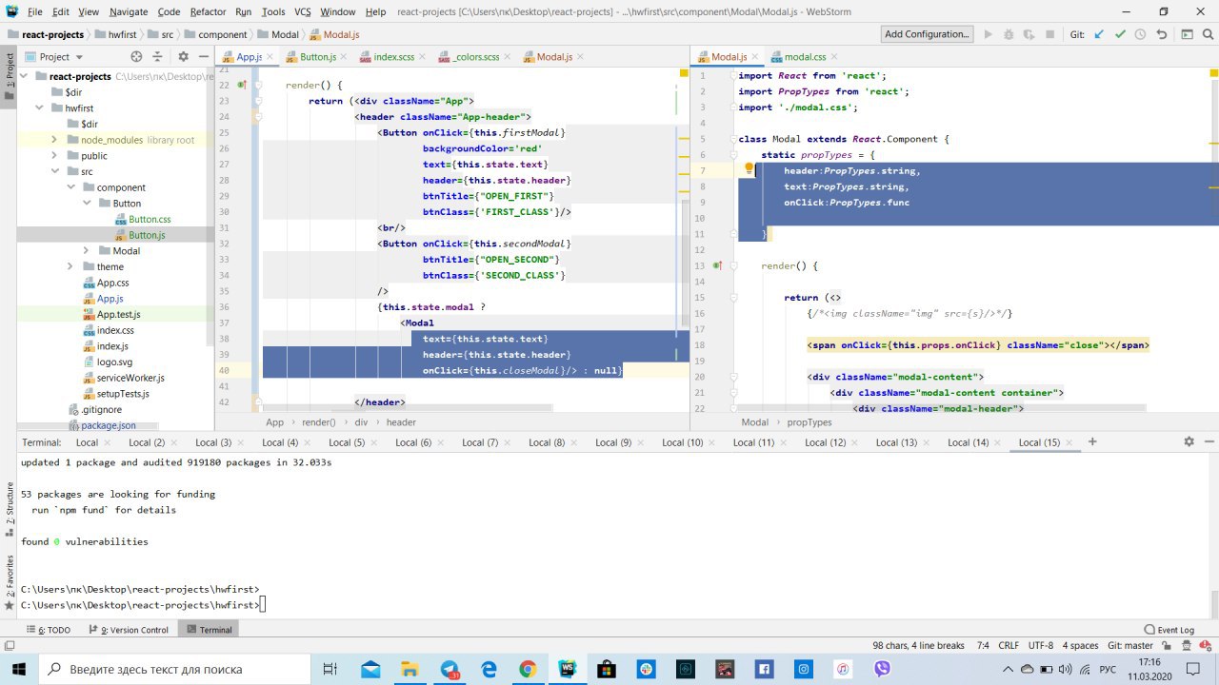Open terminal settings gear icon

tap(1189, 441)
